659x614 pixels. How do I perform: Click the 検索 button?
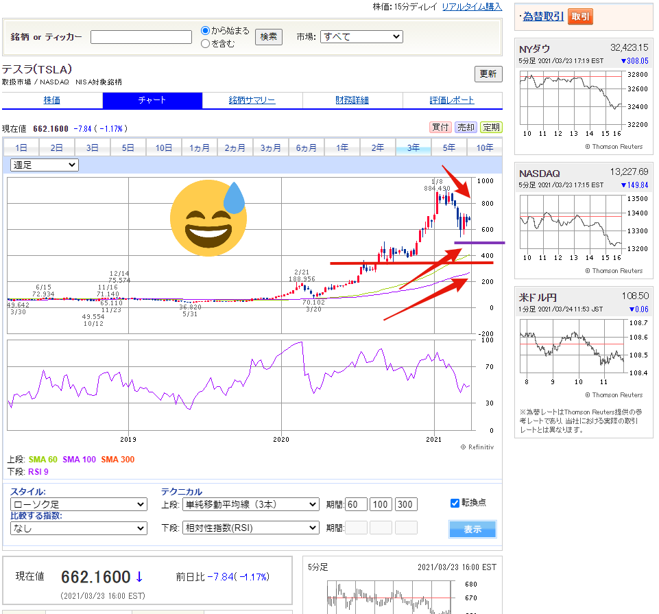click(269, 37)
